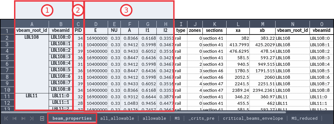Go to last sheet arrow
334x124 pixels.
[x=32, y=118]
